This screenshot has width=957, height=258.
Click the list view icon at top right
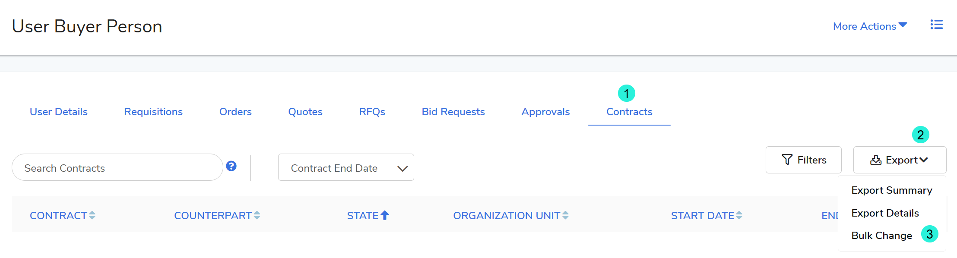point(936,25)
